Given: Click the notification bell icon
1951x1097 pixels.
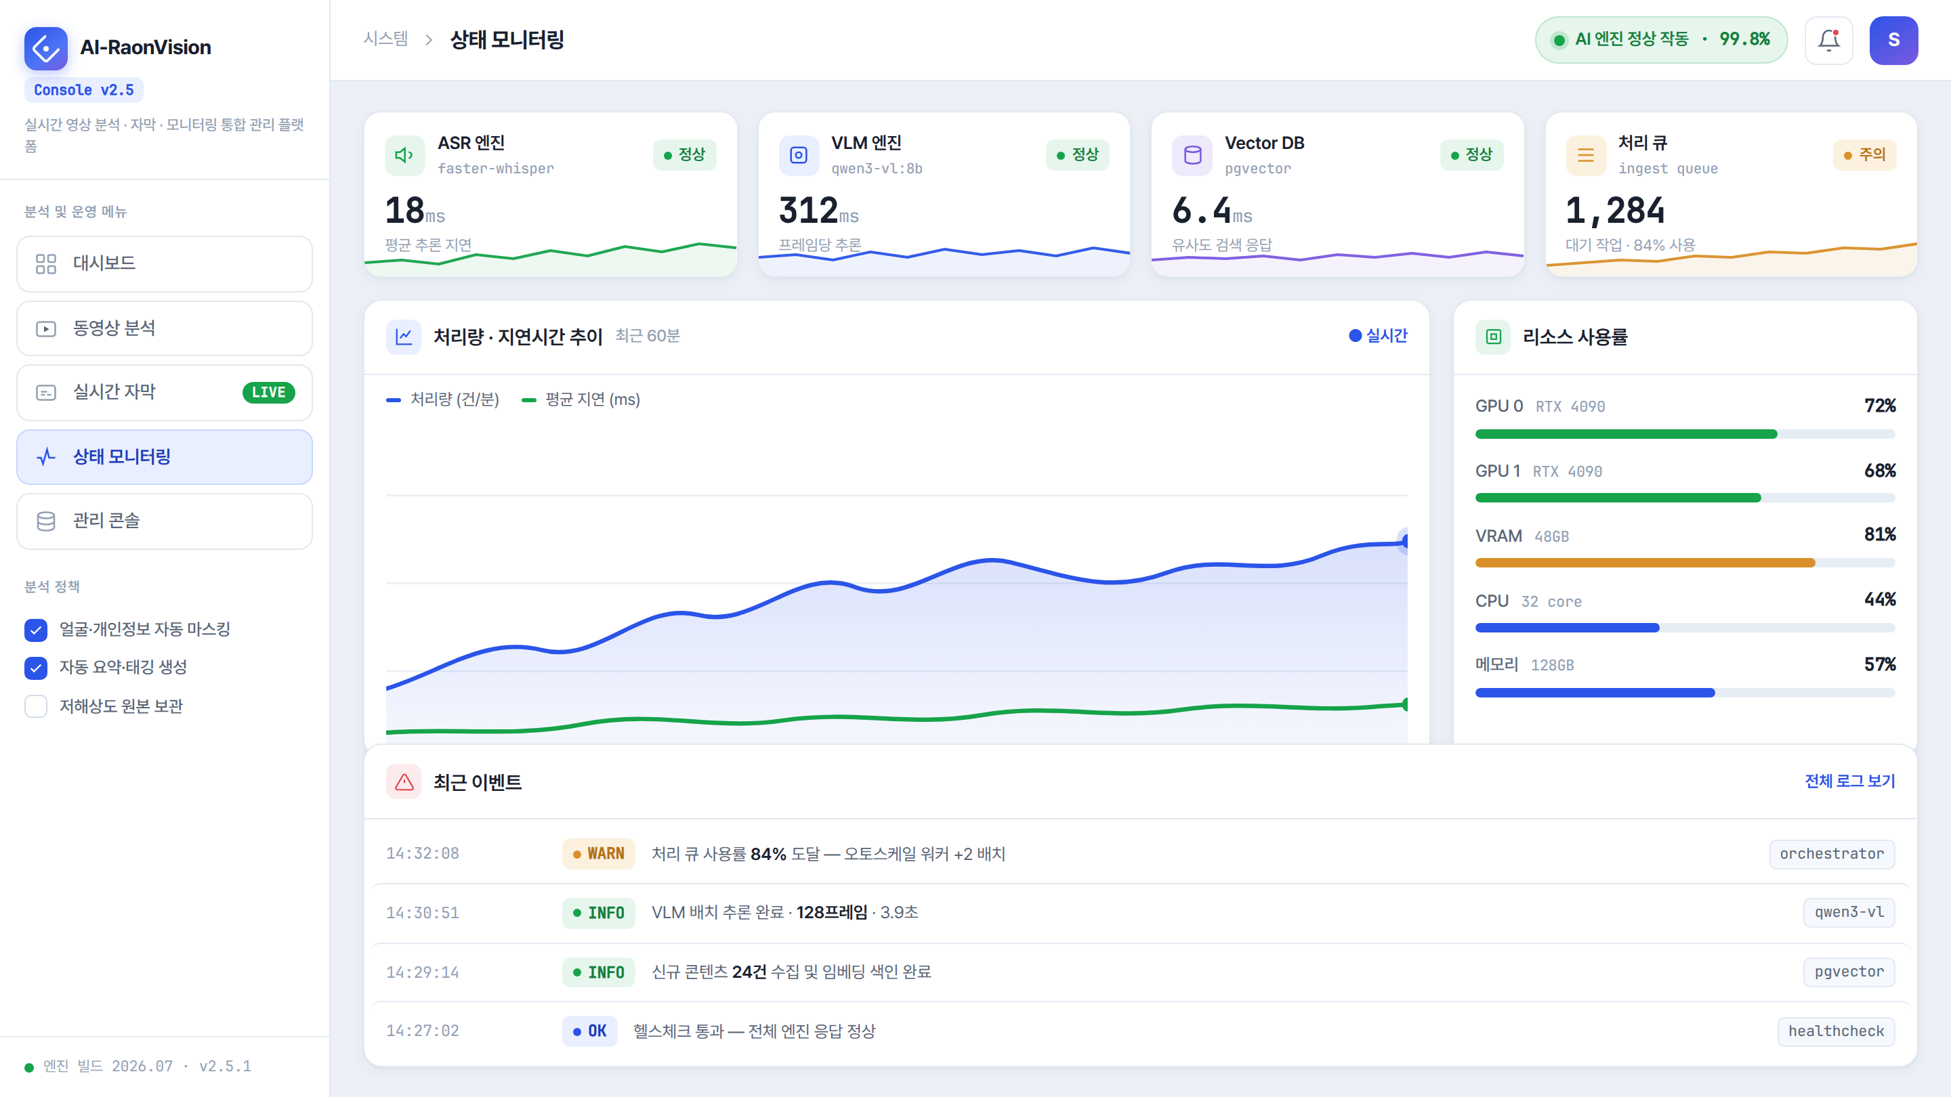Looking at the screenshot, I should click(1828, 40).
